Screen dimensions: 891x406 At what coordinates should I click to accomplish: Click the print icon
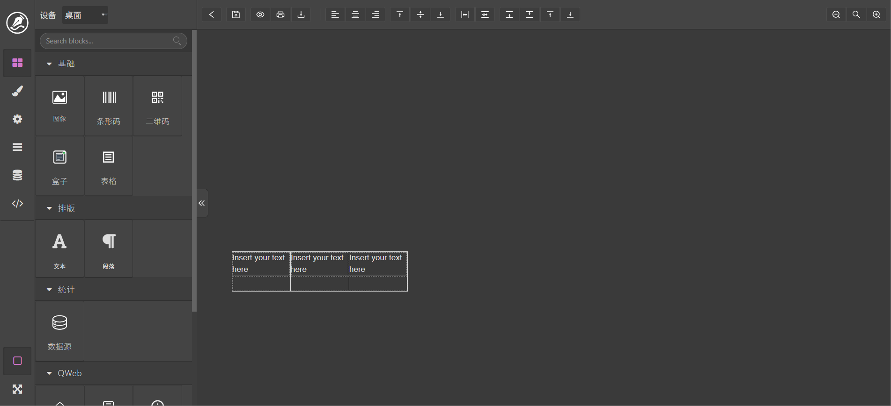280,14
